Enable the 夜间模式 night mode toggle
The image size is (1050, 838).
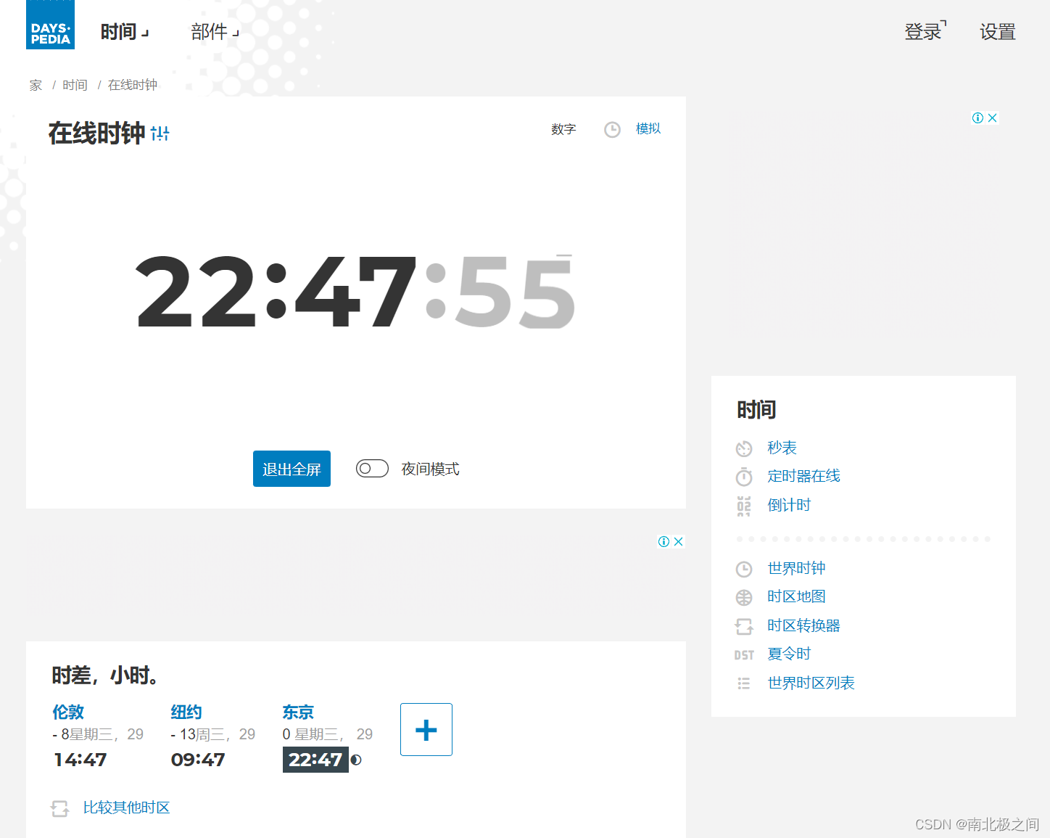coord(372,468)
